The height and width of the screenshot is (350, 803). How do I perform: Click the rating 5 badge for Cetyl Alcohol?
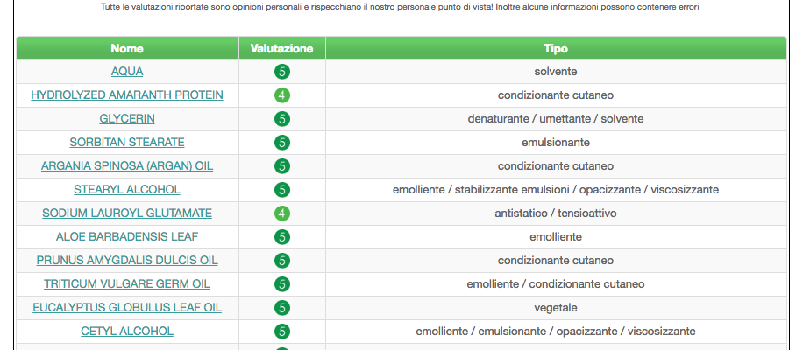click(281, 331)
